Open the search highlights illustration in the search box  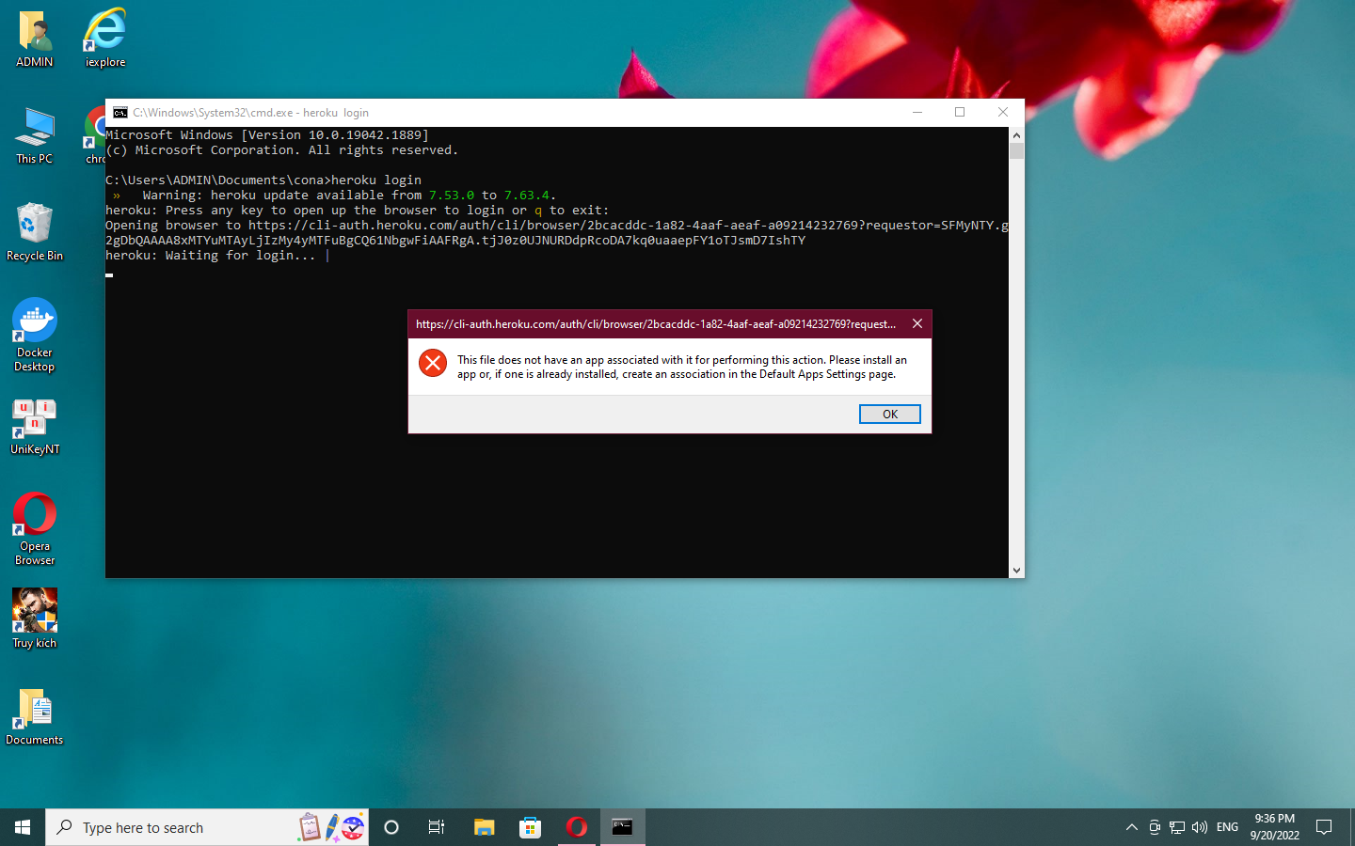tap(332, 827)
